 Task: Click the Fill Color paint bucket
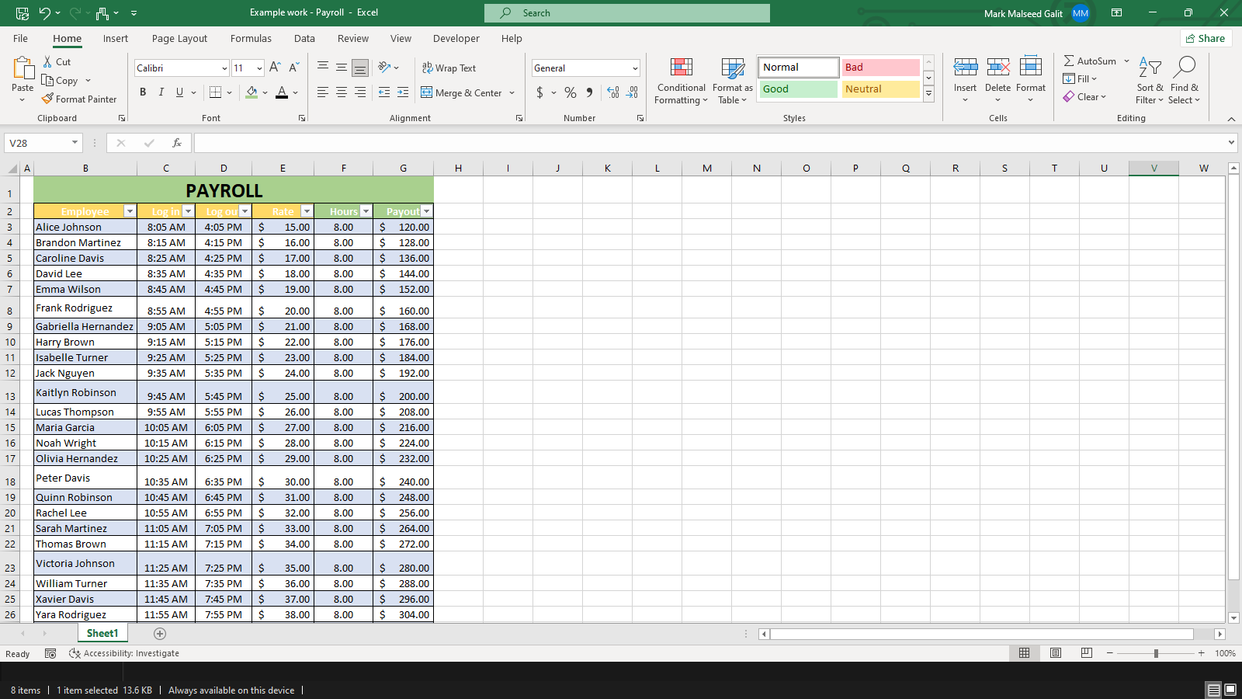(252, 92)
